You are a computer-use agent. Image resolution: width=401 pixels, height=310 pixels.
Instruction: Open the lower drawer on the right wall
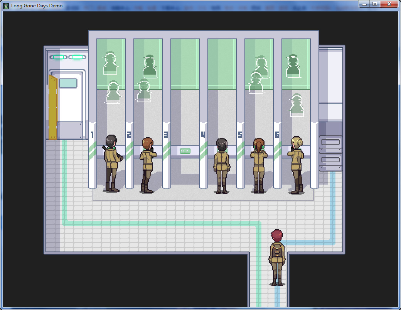(330, 159)
